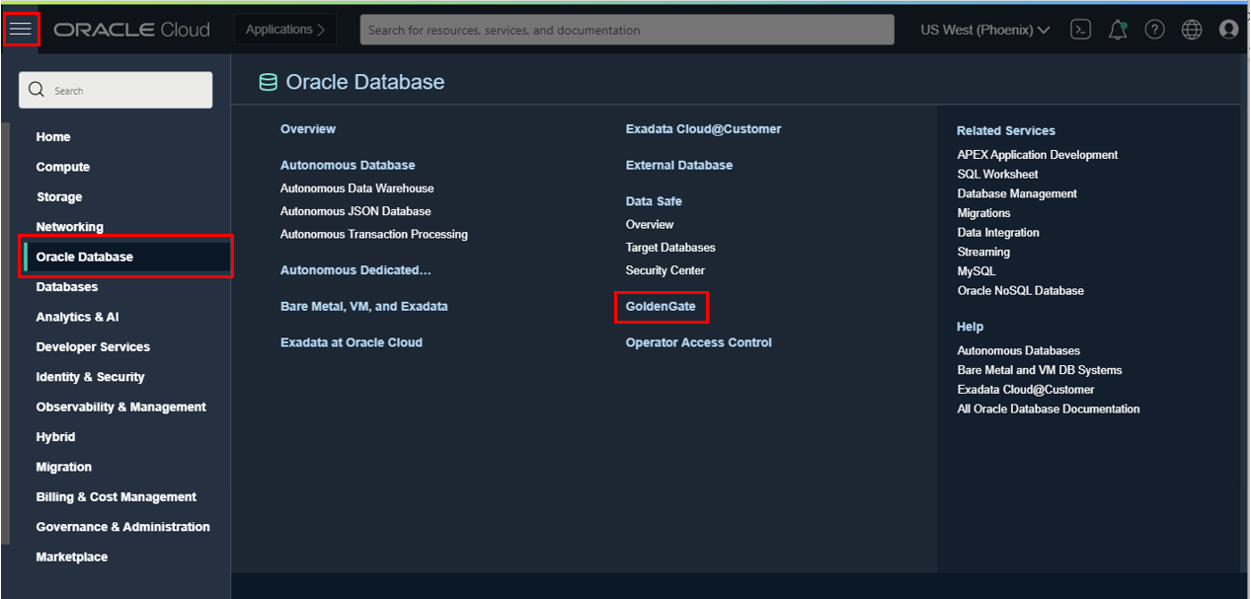Open Autonomous Data Warehouse
Screen dimensions: 1251x599
point(357,188)
